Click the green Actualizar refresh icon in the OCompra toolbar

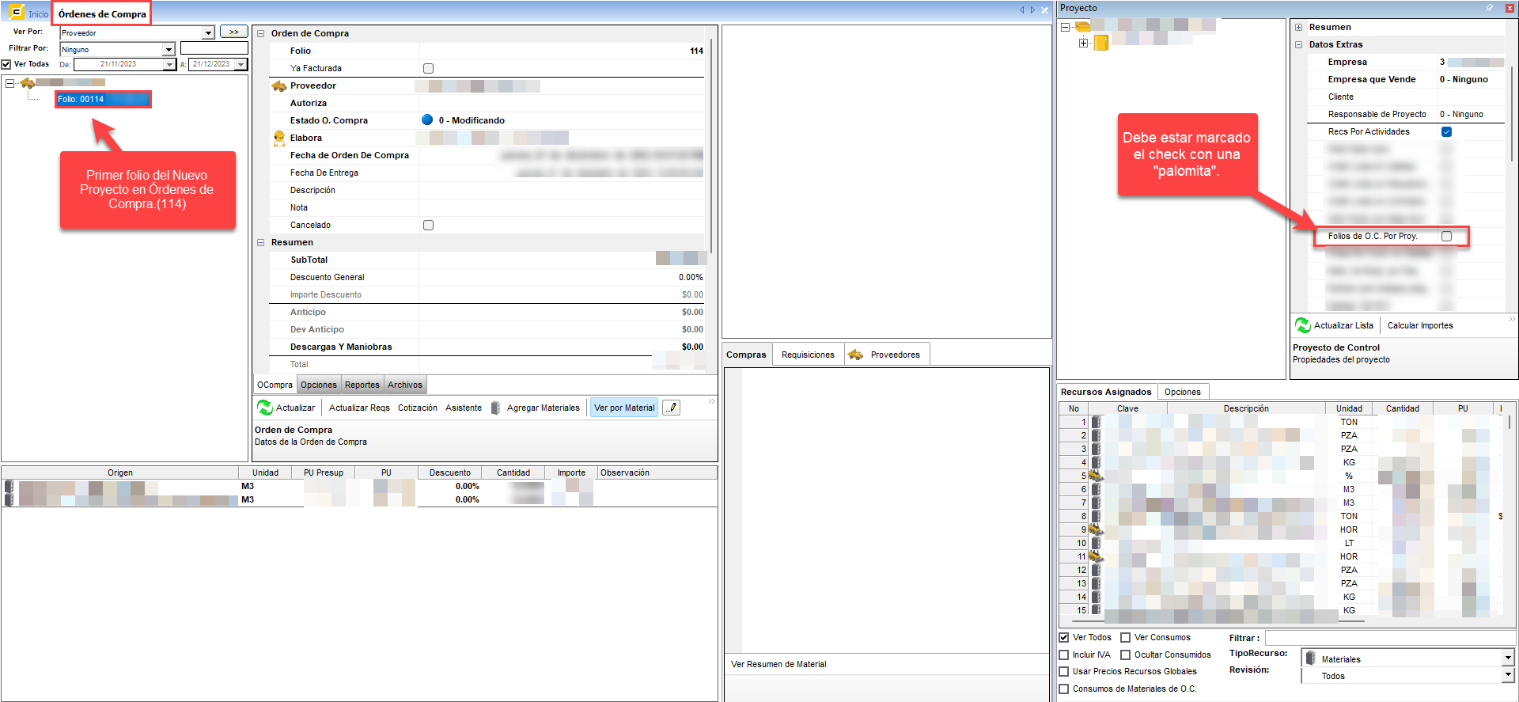[x=264, y=408]
